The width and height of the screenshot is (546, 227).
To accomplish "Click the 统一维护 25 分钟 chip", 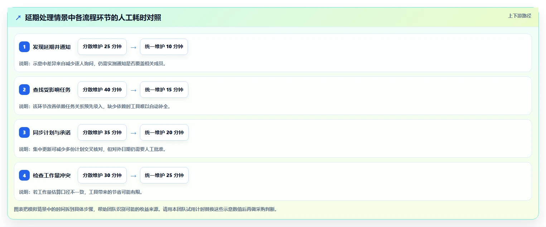I will [x=164, y=175].
